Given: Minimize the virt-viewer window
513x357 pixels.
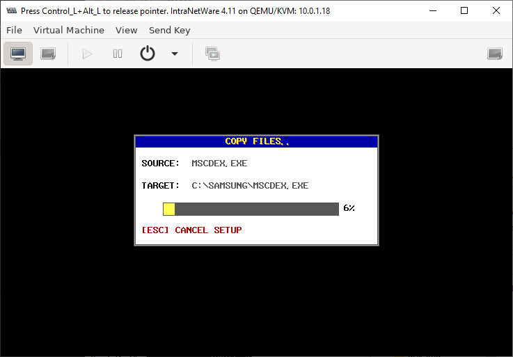Looking at the screenshot, I should (x=433, y=11).
